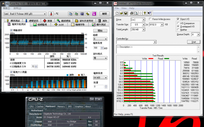Open the Intel Raid 0 Volume drive dropdown

[45, 14]
